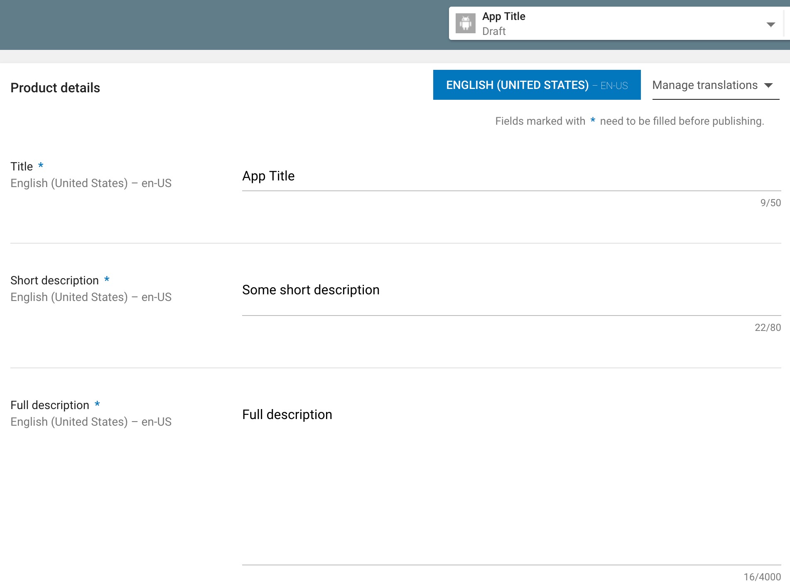Open the Manage translations dropdown
Viewport: 790px width, 587px height.
click(716, 85)
